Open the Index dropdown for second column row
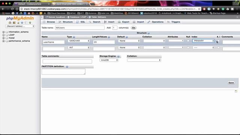Image resolution: width=240 pixels, height=135 pixels. point(203,48)
